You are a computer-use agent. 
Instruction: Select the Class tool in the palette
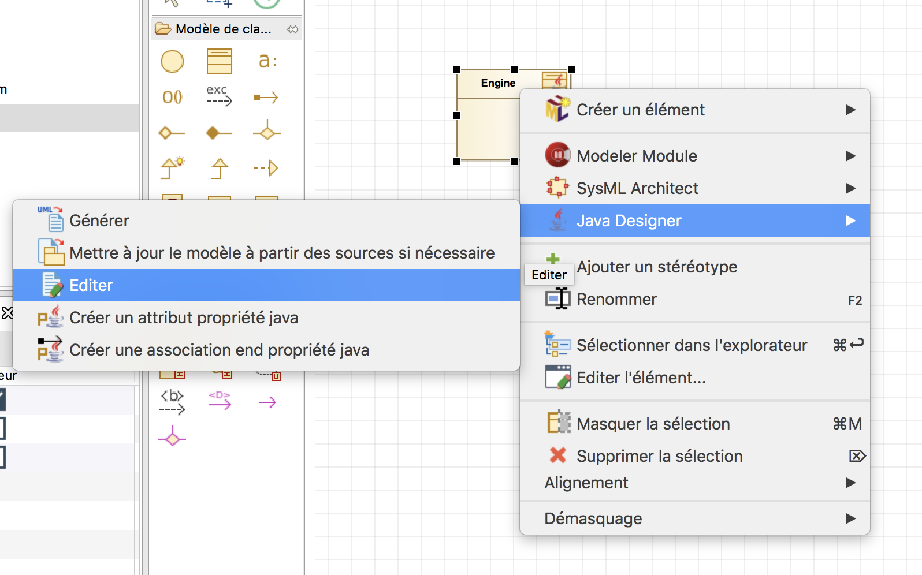[219, 61]
